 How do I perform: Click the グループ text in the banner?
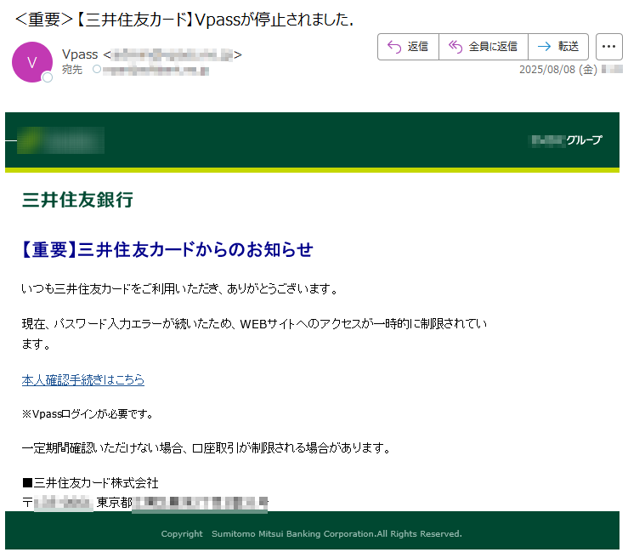[x=584, y=140]
